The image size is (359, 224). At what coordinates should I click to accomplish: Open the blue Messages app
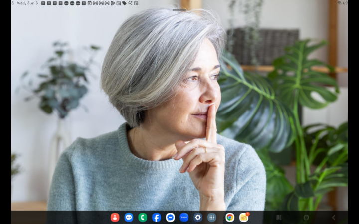129,217
